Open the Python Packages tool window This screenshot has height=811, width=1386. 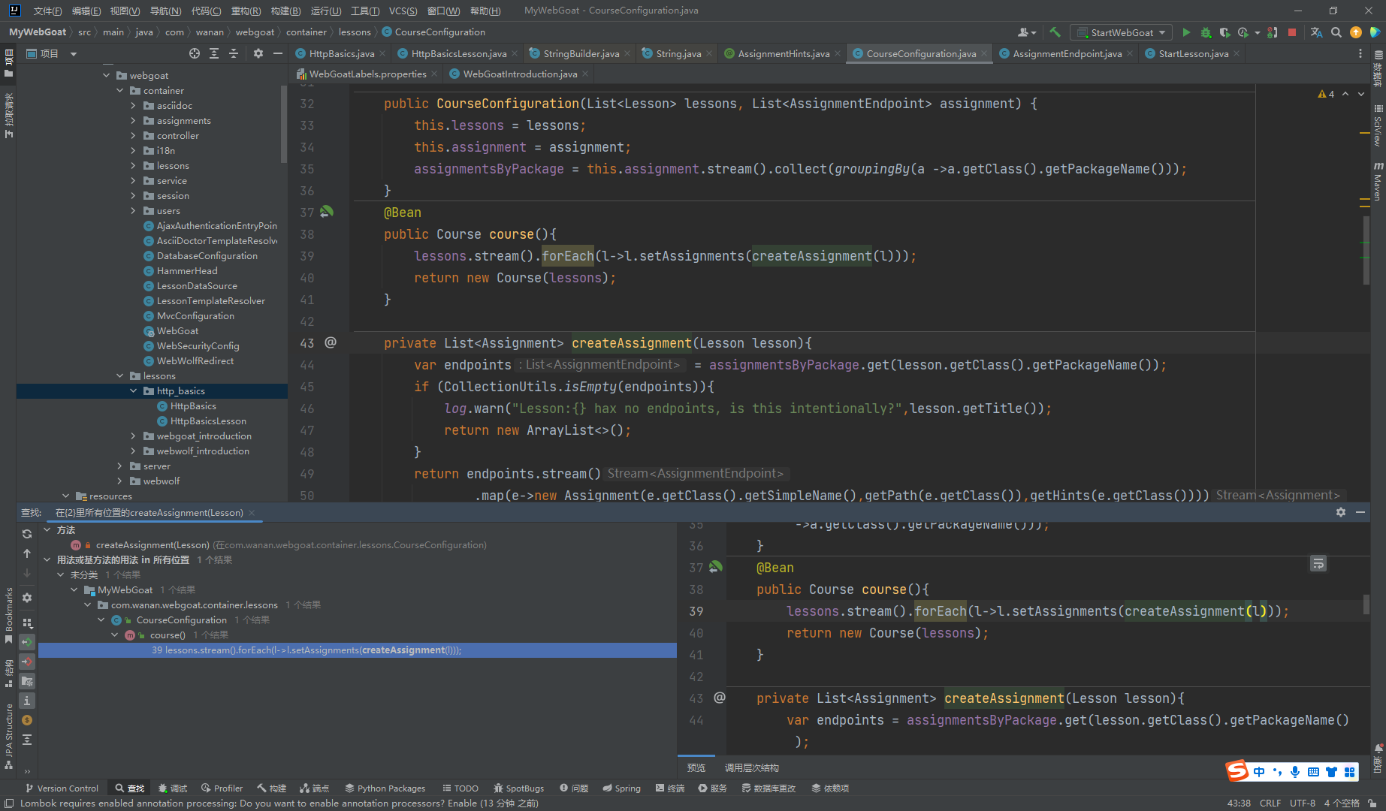coord(385,788)
